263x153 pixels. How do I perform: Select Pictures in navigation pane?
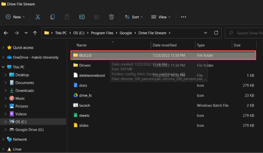pos(22,106)
